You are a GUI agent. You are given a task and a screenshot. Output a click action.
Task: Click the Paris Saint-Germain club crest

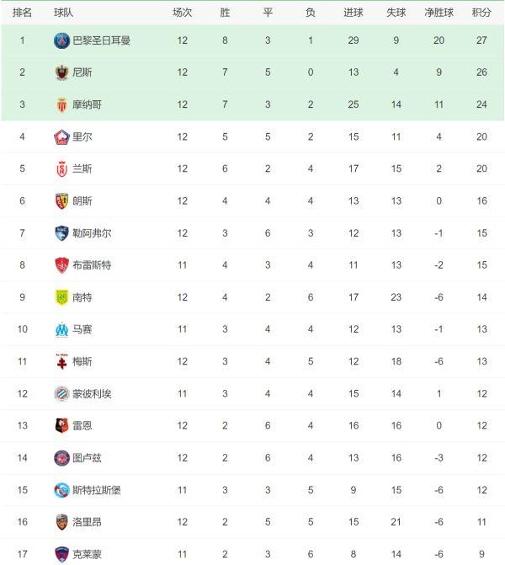click(x=61, y=40)
